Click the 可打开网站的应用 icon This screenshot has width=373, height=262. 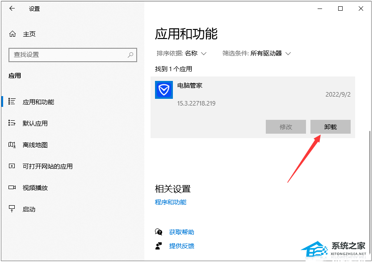point(12,166)
